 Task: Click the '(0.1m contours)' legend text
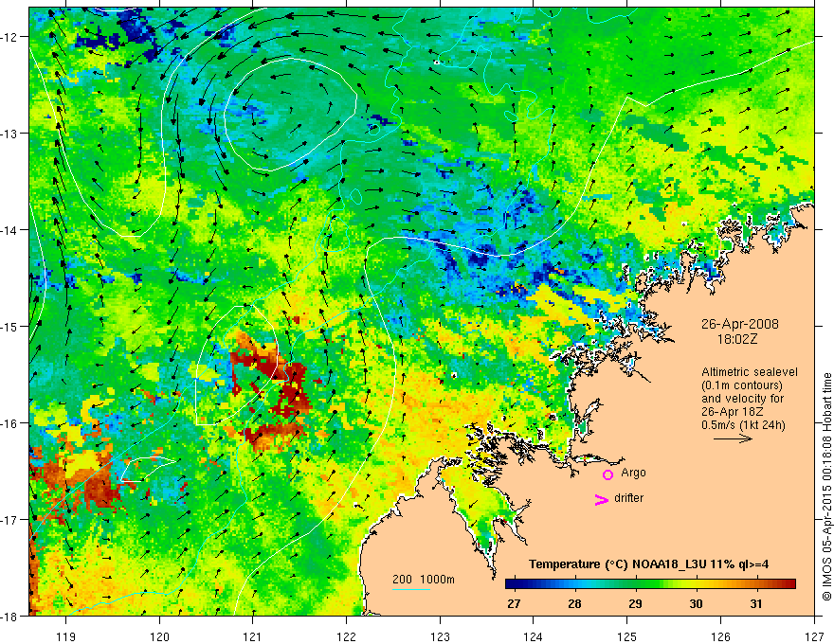(x=742, y=385)
